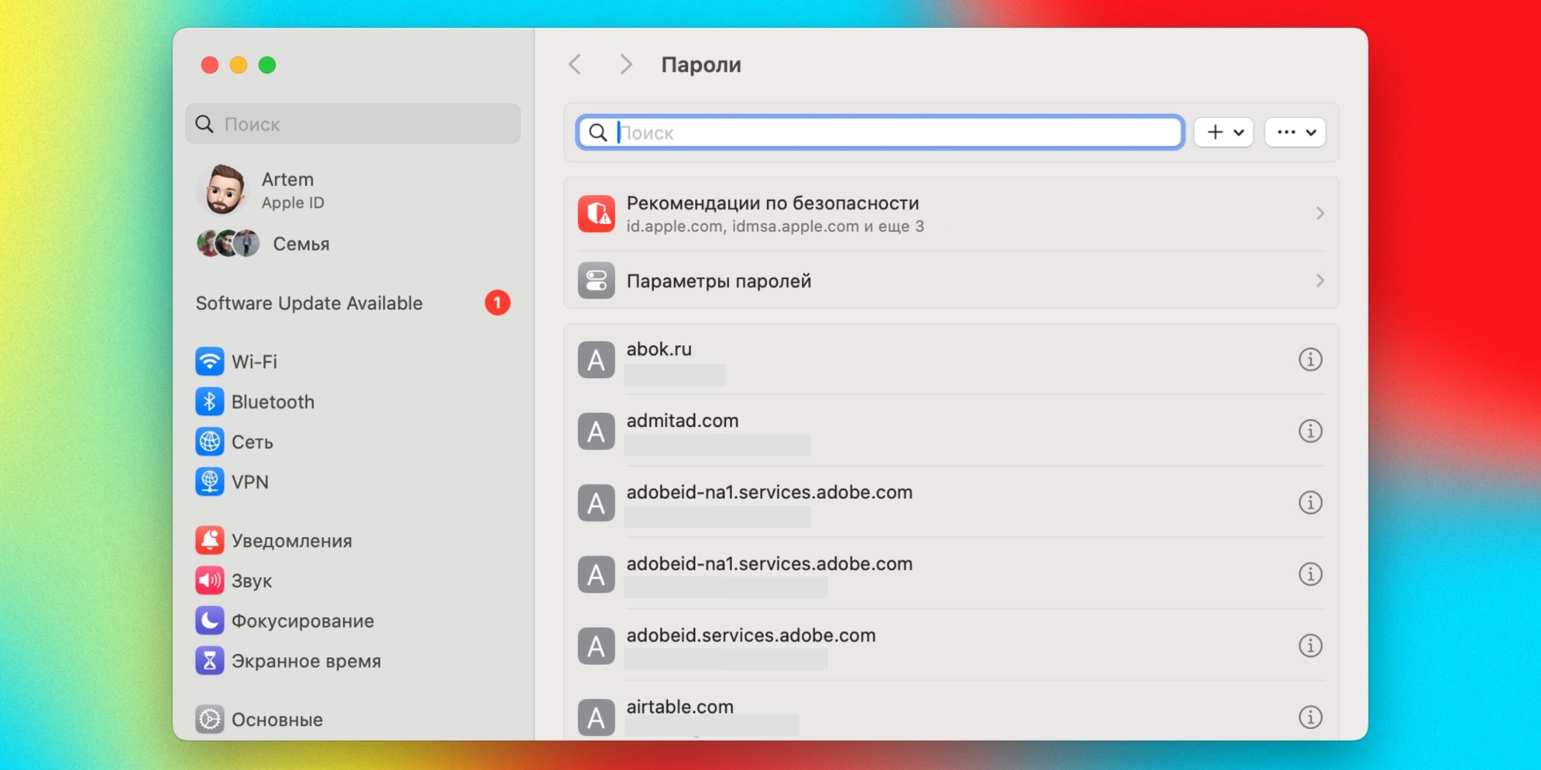
Task: Open Wi-Fi settings icon in sidebar
Action: pos(209,362)
